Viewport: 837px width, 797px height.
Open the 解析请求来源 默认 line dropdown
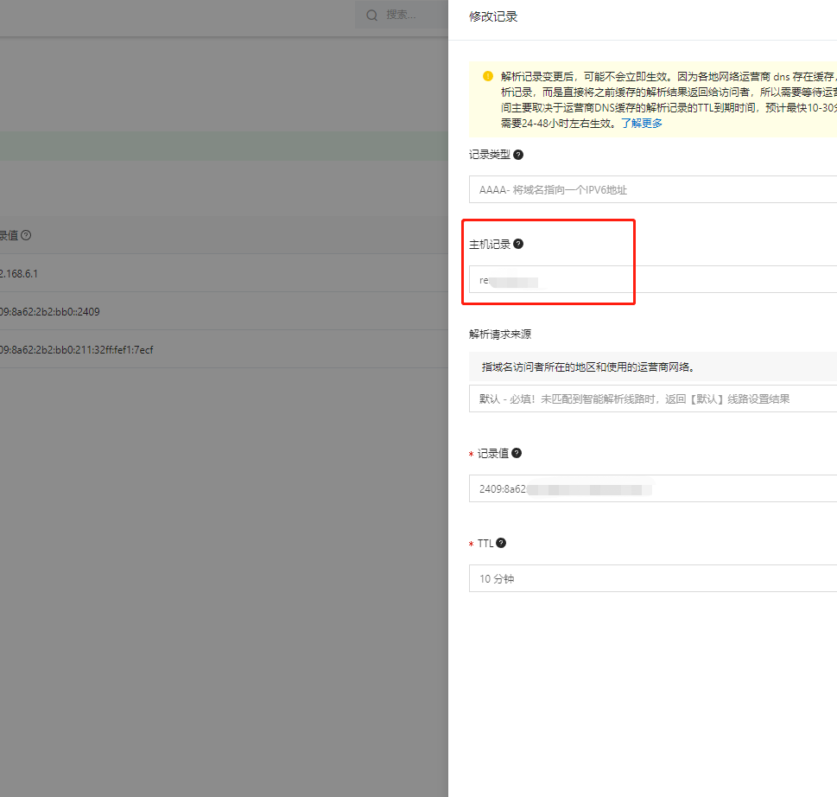[653, 398]
